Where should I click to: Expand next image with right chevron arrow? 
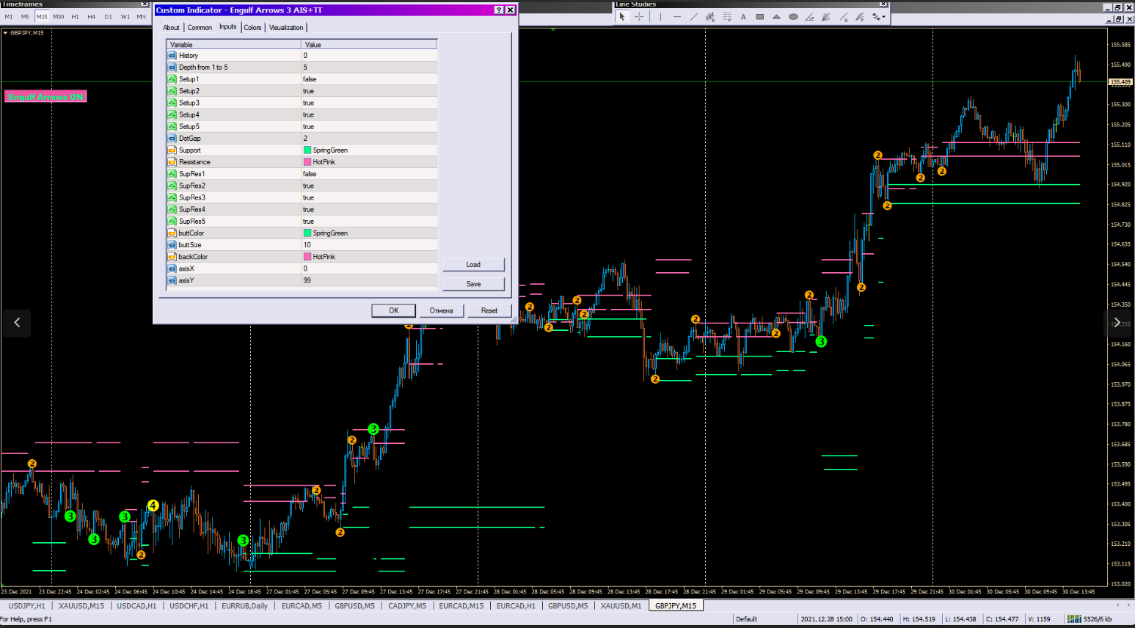pyautogui.click(x=1117, y=323)
